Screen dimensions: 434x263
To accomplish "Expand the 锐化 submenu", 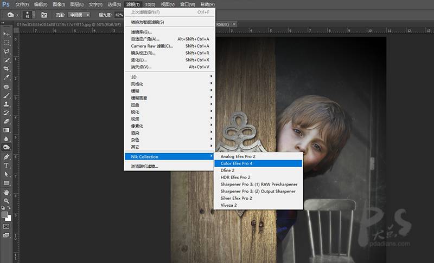I will 169,112.
